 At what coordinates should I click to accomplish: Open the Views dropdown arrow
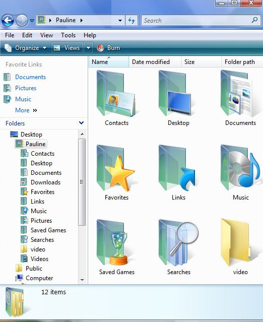(88, 48)
